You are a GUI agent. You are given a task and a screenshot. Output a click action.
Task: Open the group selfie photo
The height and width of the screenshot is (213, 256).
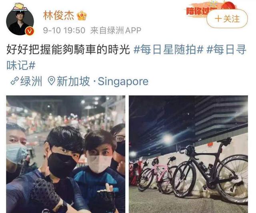click(66, 154)
